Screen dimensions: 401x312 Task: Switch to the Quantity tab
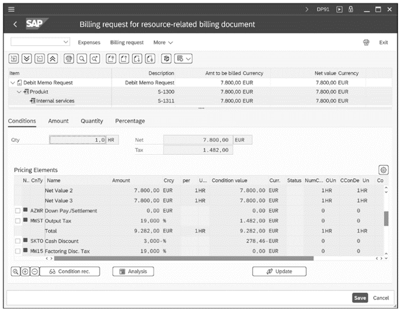92,121
